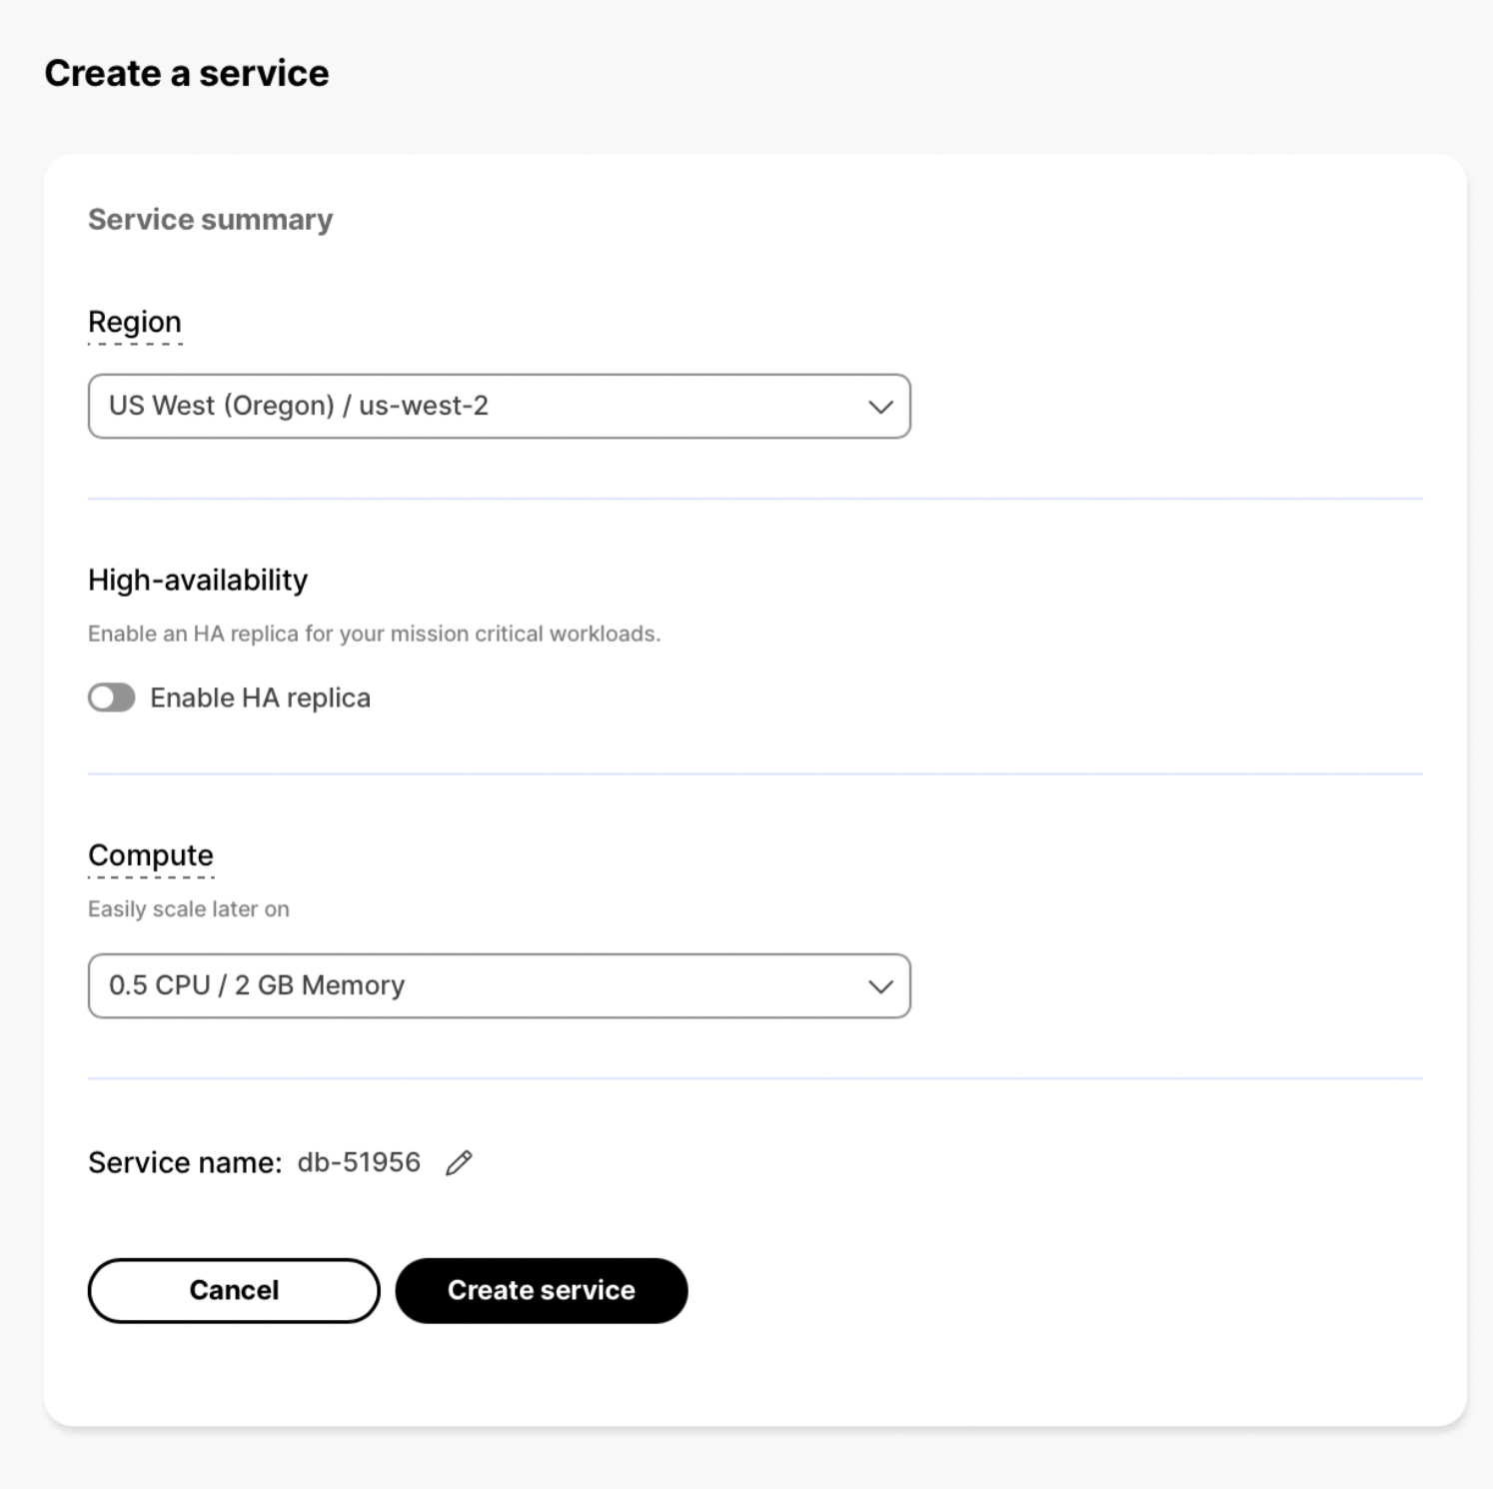Click the HA replica mission critical description
Screen dimensions: 1493x1489
(374, 634)
